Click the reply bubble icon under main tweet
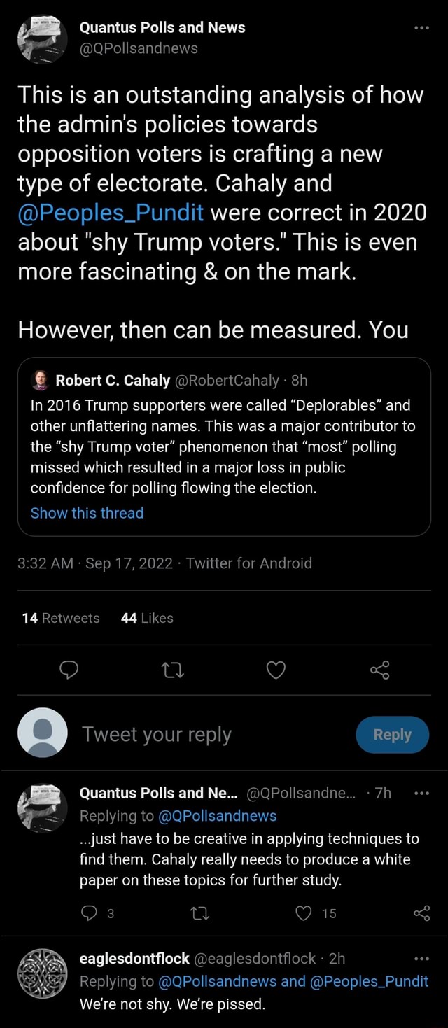The height and width of the screenshot is (1028, 448). point(68,670)
